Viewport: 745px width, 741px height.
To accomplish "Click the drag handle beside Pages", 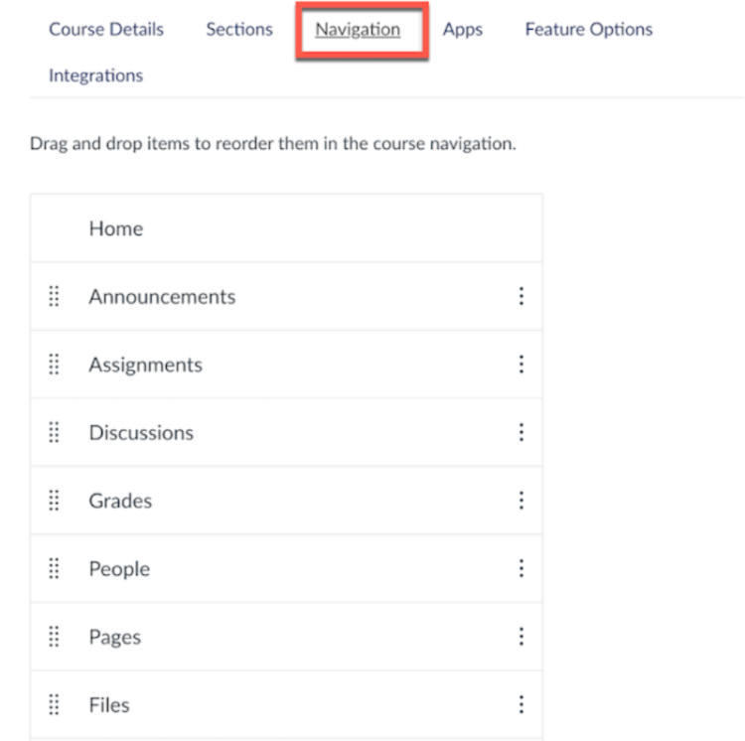I will pyautogui.click(x=54, y=637).
